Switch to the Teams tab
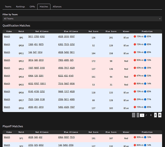Viewport: 165px width, 147px height. 8,6
